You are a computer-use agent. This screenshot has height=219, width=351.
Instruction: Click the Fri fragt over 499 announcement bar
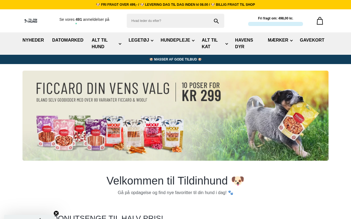pyautogui.click(x=175, y=5)
